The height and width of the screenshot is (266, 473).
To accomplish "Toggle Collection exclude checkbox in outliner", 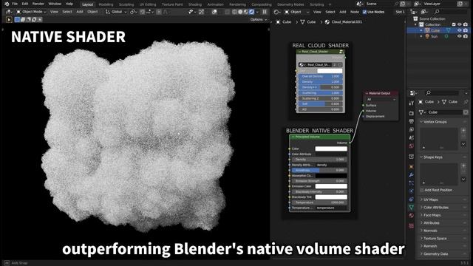I will click(454, 24).
